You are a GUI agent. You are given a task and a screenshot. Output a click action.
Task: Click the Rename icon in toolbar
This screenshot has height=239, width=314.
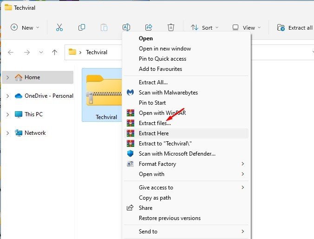coord(126,27)
